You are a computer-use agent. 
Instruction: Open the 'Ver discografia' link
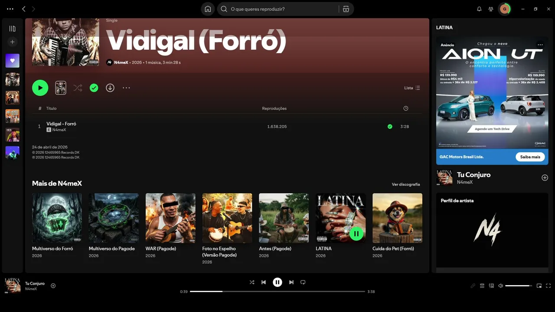tap(406, 185)
